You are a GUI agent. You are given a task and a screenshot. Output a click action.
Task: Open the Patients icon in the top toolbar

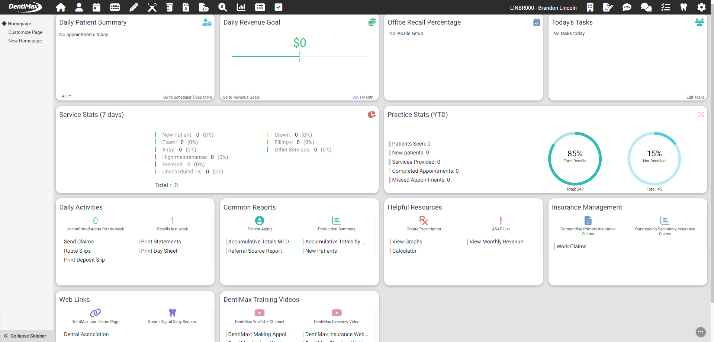point(79,7)
